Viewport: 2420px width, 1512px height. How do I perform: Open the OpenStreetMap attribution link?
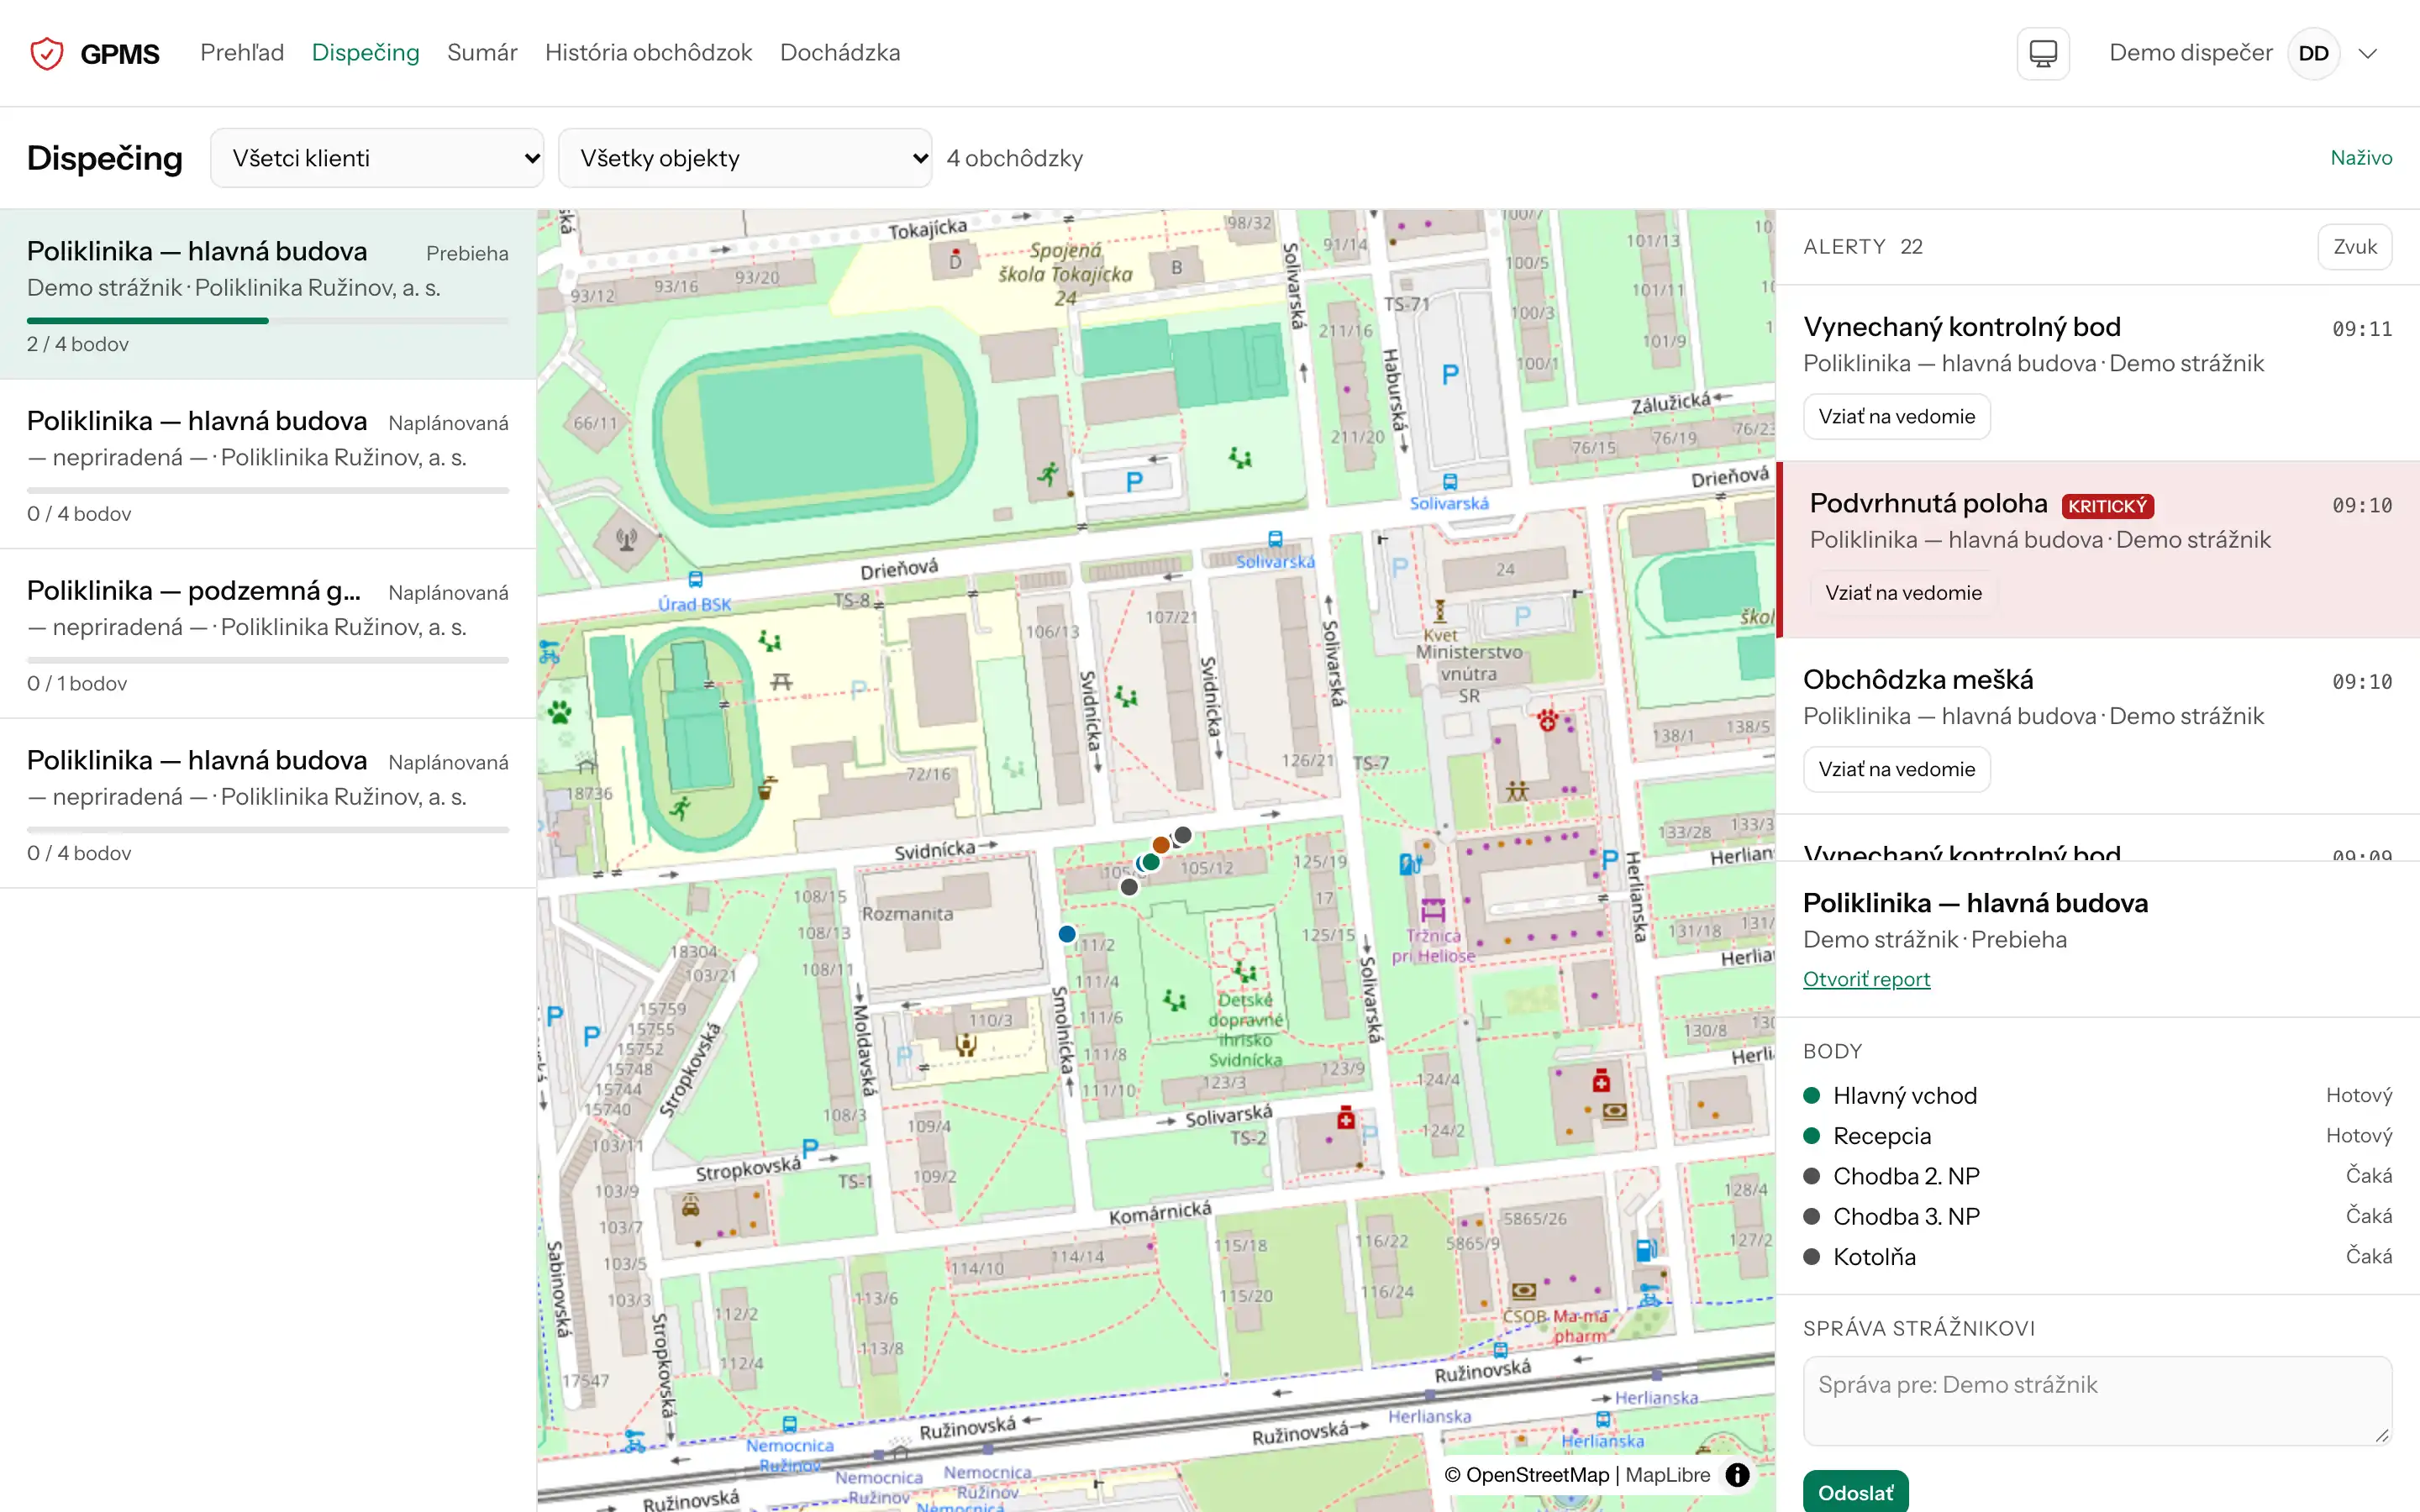tap(1537, 1474)
